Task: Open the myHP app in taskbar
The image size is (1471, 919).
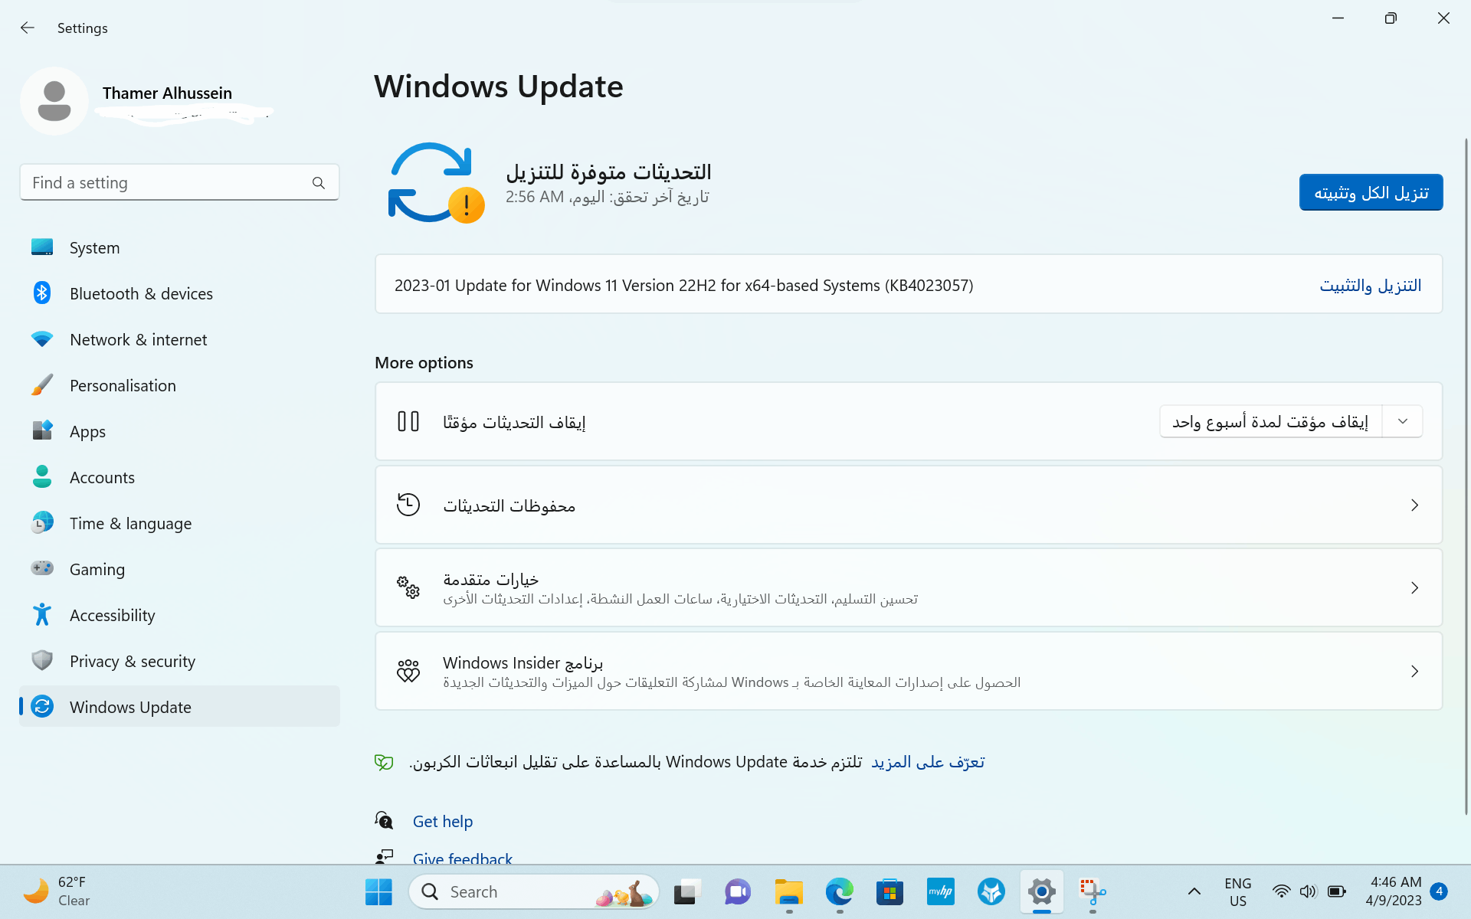Action: coord(940,892)
